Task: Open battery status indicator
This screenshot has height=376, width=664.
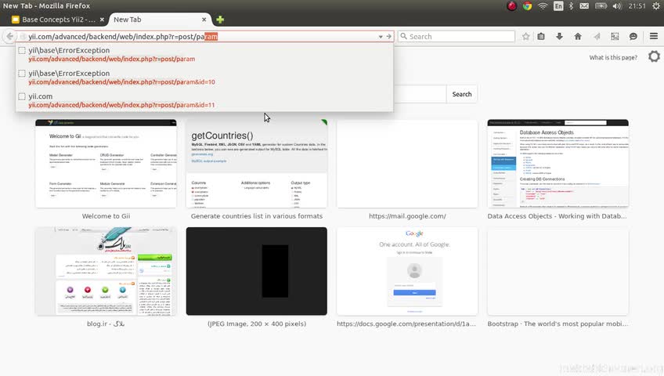Action: (601, 6)
